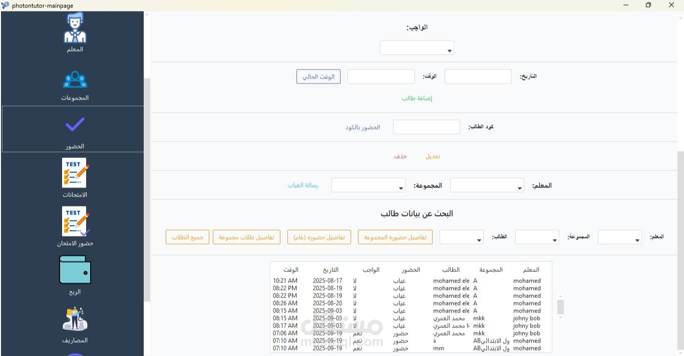The image size is (684, 356).
Task: Click the الحضور column header in table
Action: click(411, 269)
